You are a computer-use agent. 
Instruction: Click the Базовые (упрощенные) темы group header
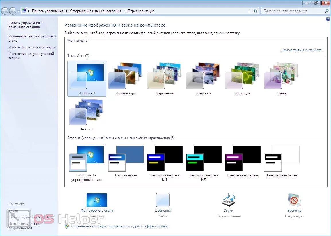tap(121, 138)
